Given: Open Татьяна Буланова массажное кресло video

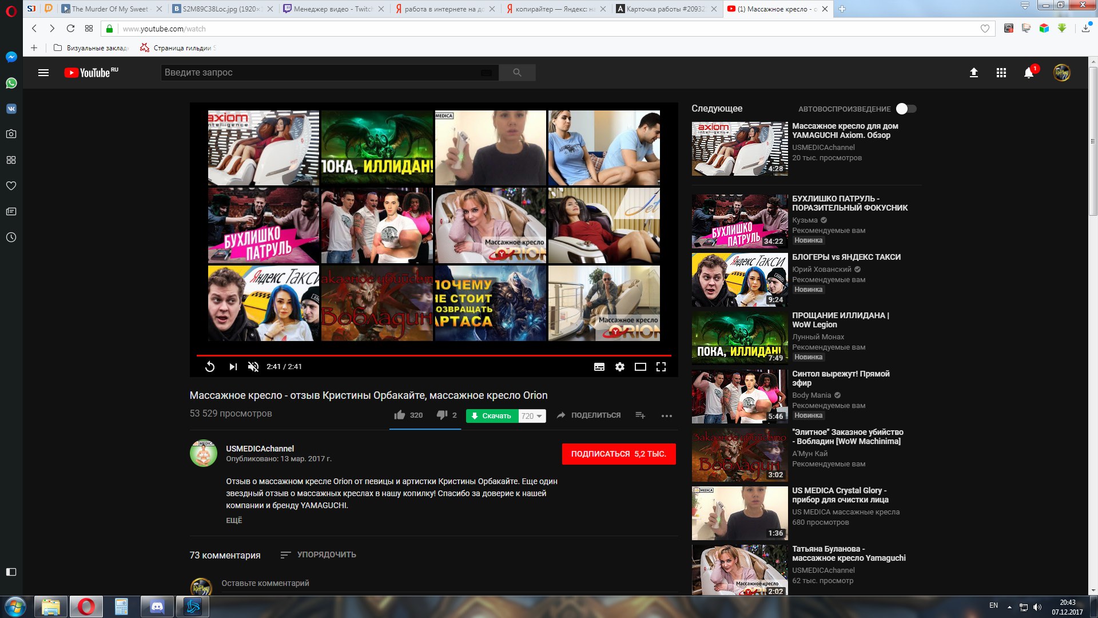Looking at the screenshot, I should 806,570.
